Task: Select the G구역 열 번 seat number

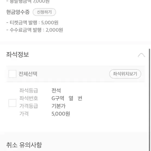Action: click(x=67, y=98)
